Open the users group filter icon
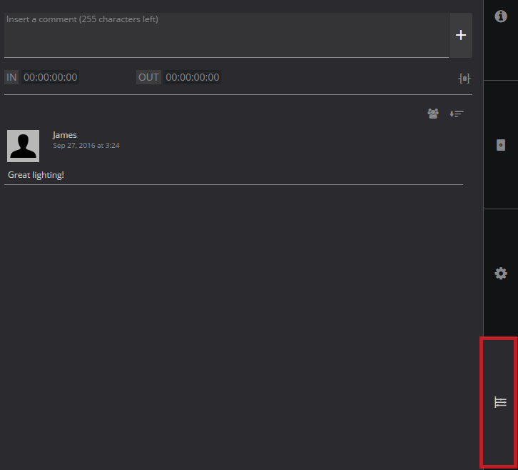This screenshot has height=470, width=518. [433, 114]
